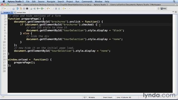Click the blue outline view toolbar icon
This screenshot has height=100, width=178.
point(18,9)
